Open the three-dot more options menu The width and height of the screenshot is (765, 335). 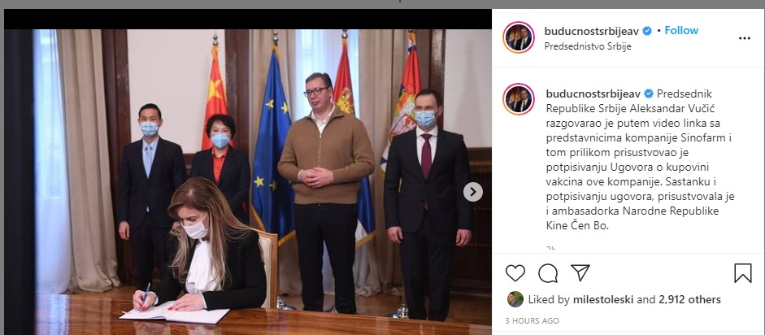745,38
